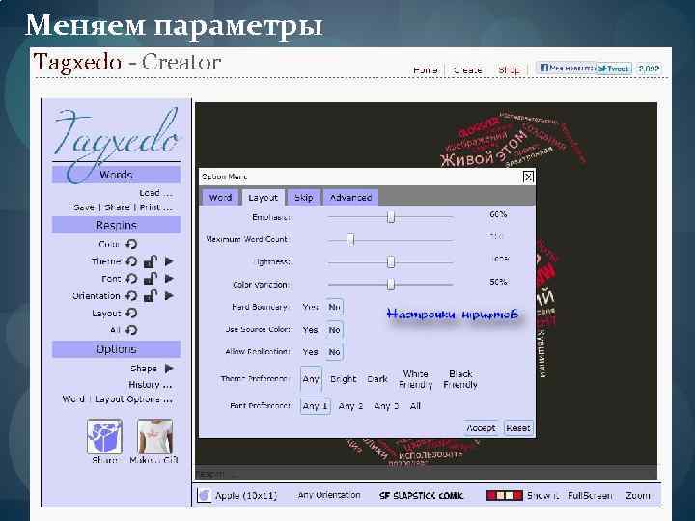
Task: Close the Option Menu dialog
Action: point(527,177)
